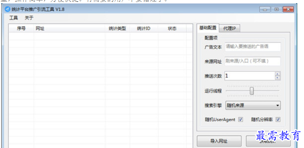Image resolution: width=304 pixels, height=148 pixels.
Task: Click the 统计类型 column header
Action: click(118, 28)
